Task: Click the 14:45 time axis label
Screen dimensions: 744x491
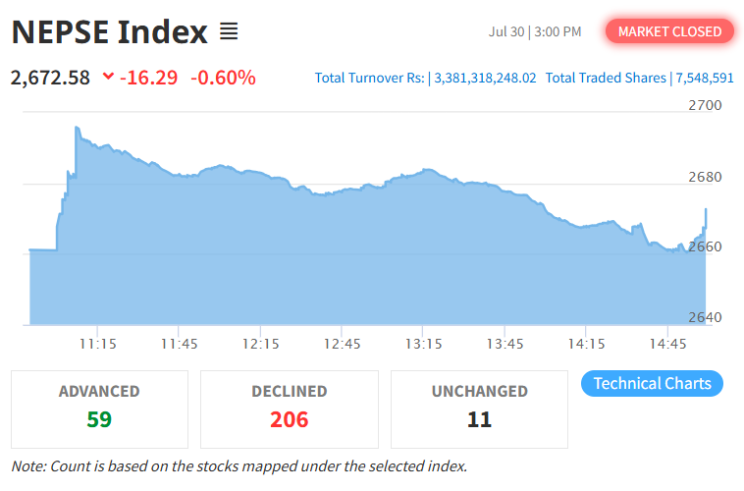Action: click(667, 344)
